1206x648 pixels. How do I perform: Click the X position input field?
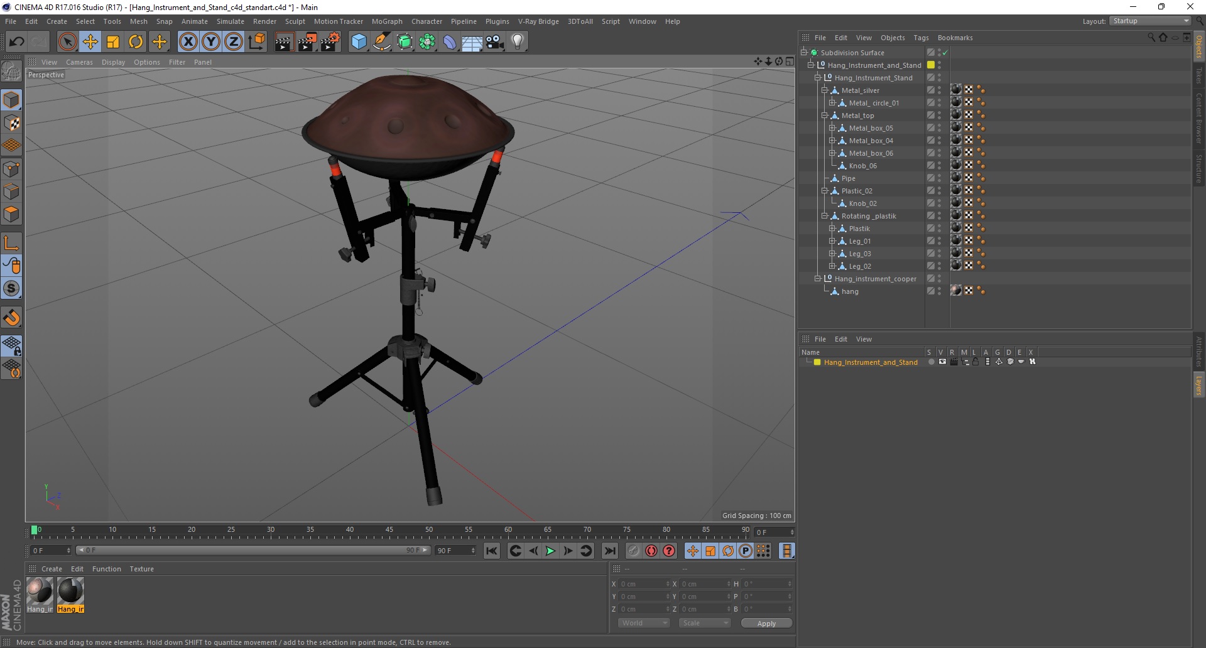click(644, 584)
